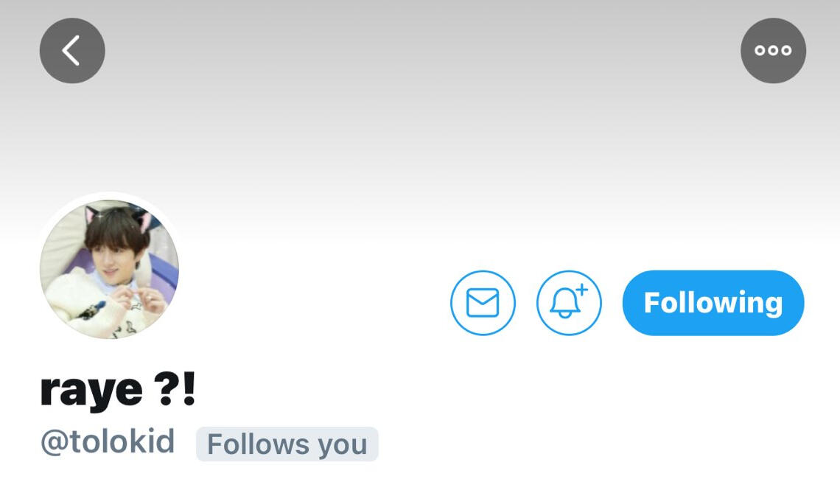Click the blue Following pill button
The image size is (840, 479).
click(713, 303)
